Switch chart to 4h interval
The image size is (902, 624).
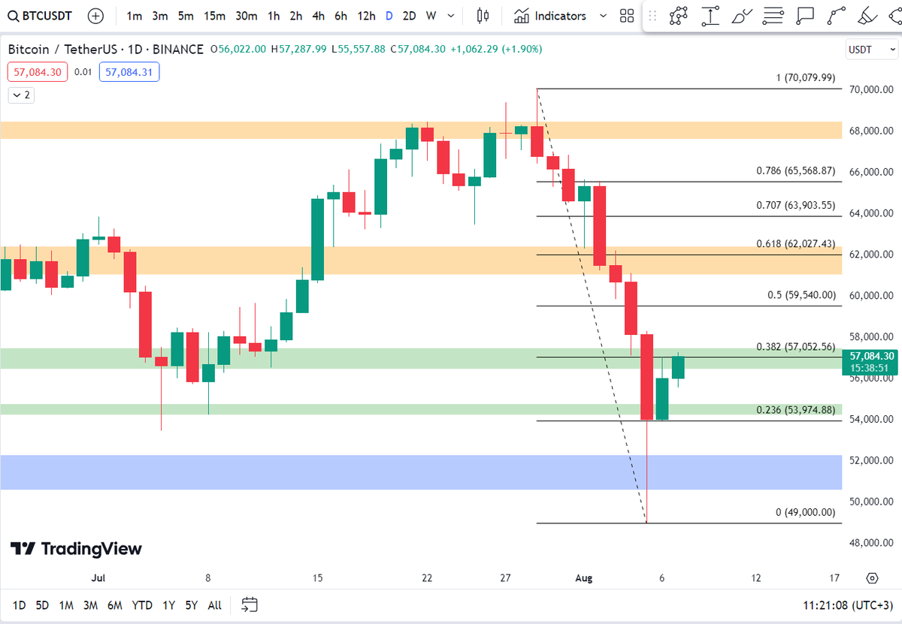[319, 16]
